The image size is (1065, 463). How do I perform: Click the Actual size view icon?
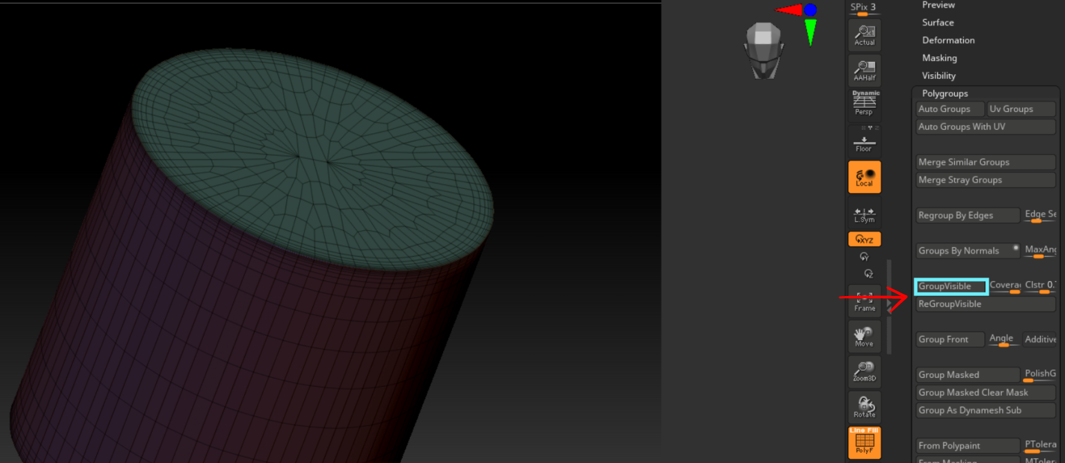[864, 36]
